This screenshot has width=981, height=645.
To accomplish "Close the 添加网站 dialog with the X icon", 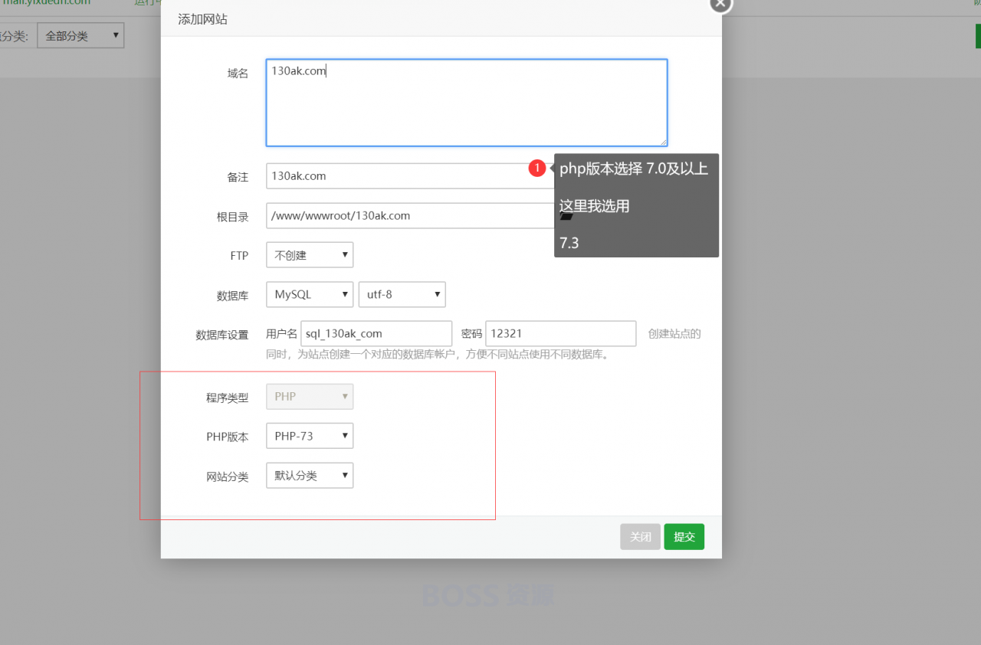I will 720,4.
